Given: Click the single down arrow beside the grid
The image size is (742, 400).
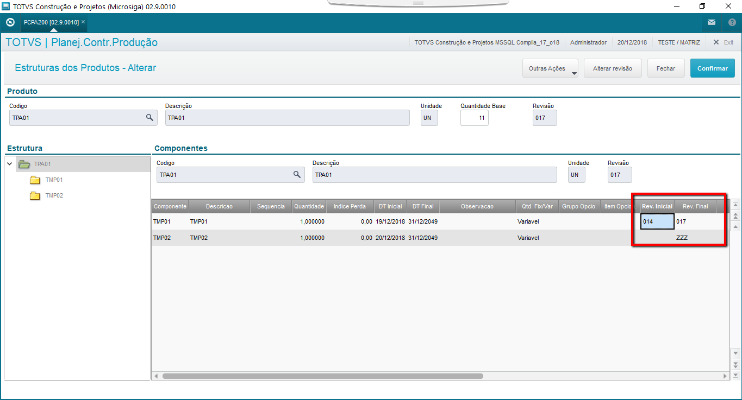Looking at the screenshot, I should pos(736,353).
